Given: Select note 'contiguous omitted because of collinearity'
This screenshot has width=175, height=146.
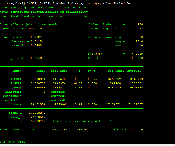Looking at the screenshot, I should [44, 12].
